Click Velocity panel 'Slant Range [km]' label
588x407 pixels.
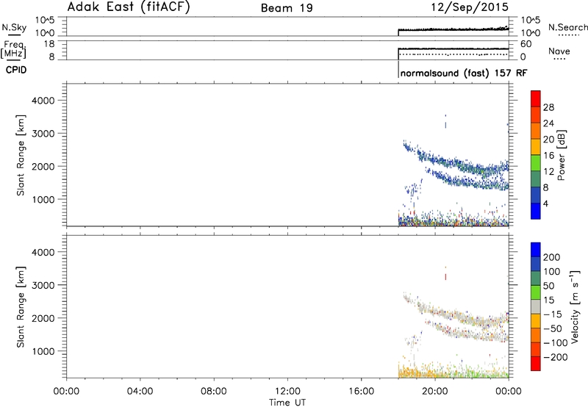pos(21,307)
